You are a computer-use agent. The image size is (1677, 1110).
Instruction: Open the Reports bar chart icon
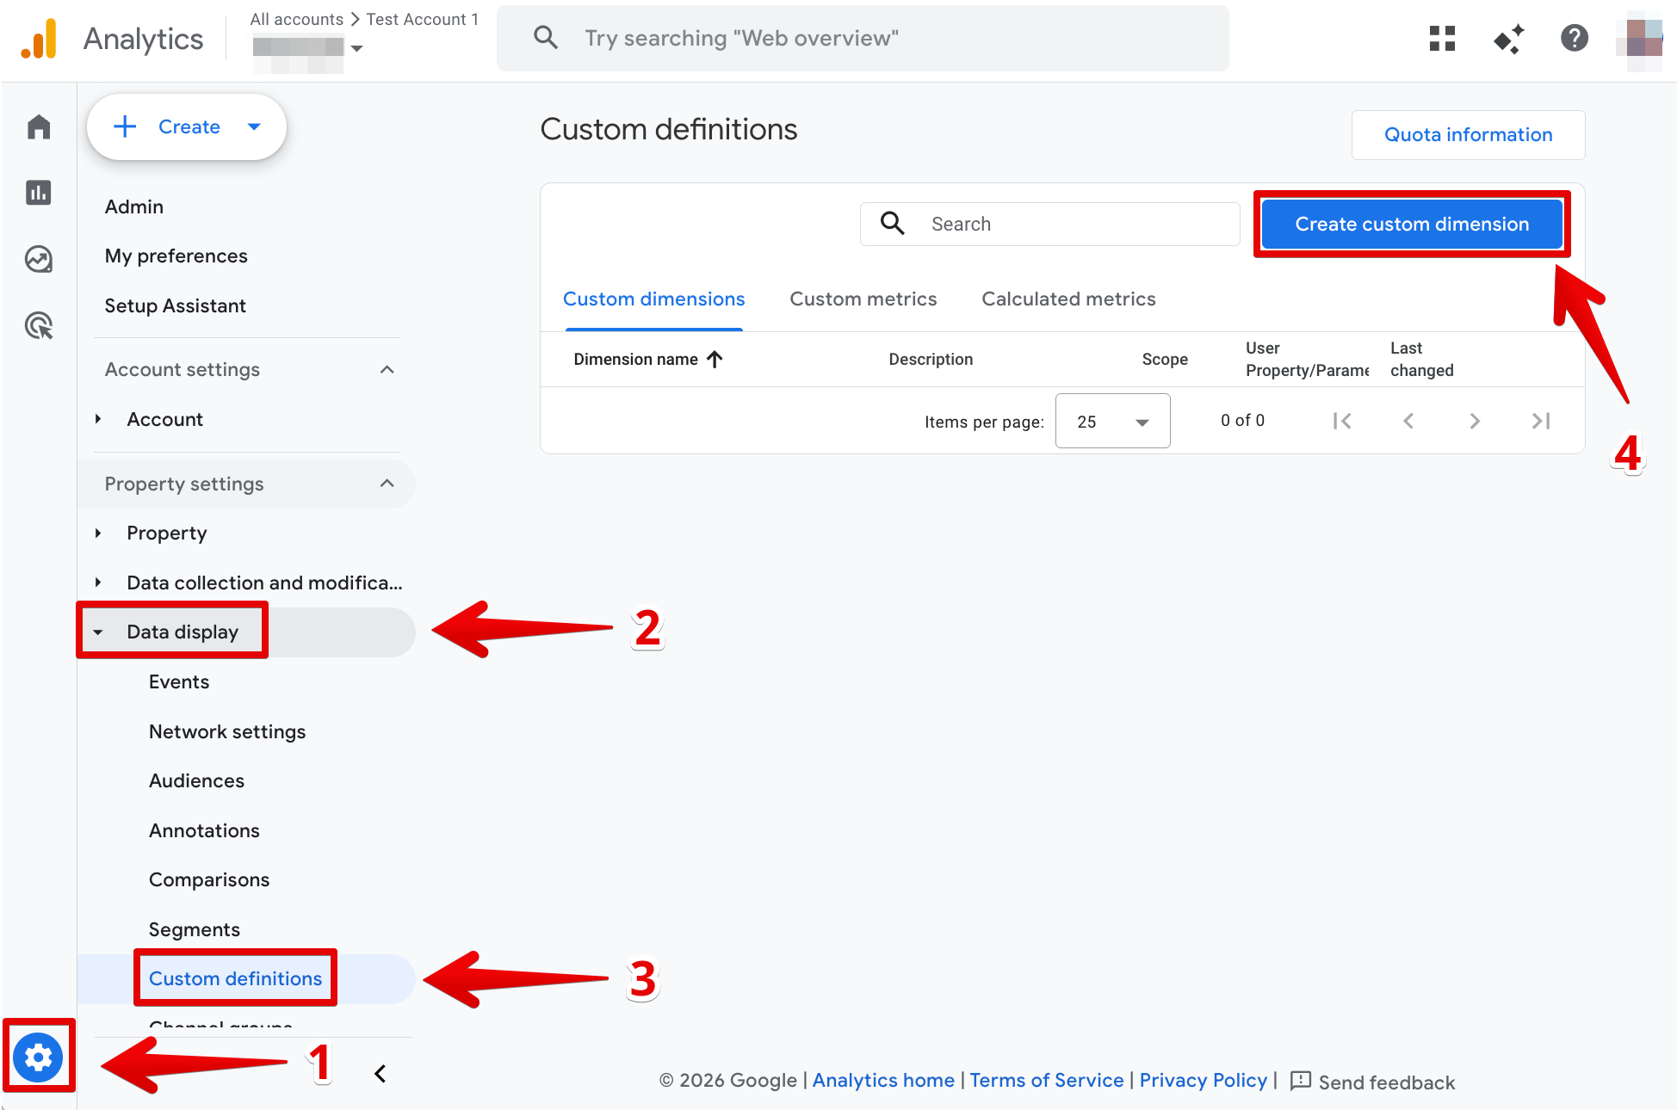(x=39, y=193)
